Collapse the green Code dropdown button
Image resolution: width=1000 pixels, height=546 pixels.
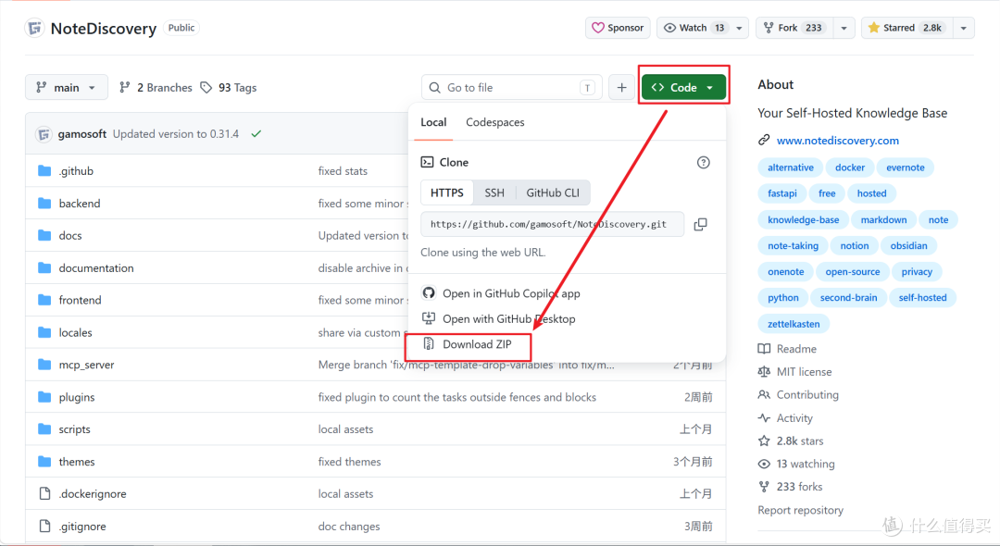tap(683, 88)
